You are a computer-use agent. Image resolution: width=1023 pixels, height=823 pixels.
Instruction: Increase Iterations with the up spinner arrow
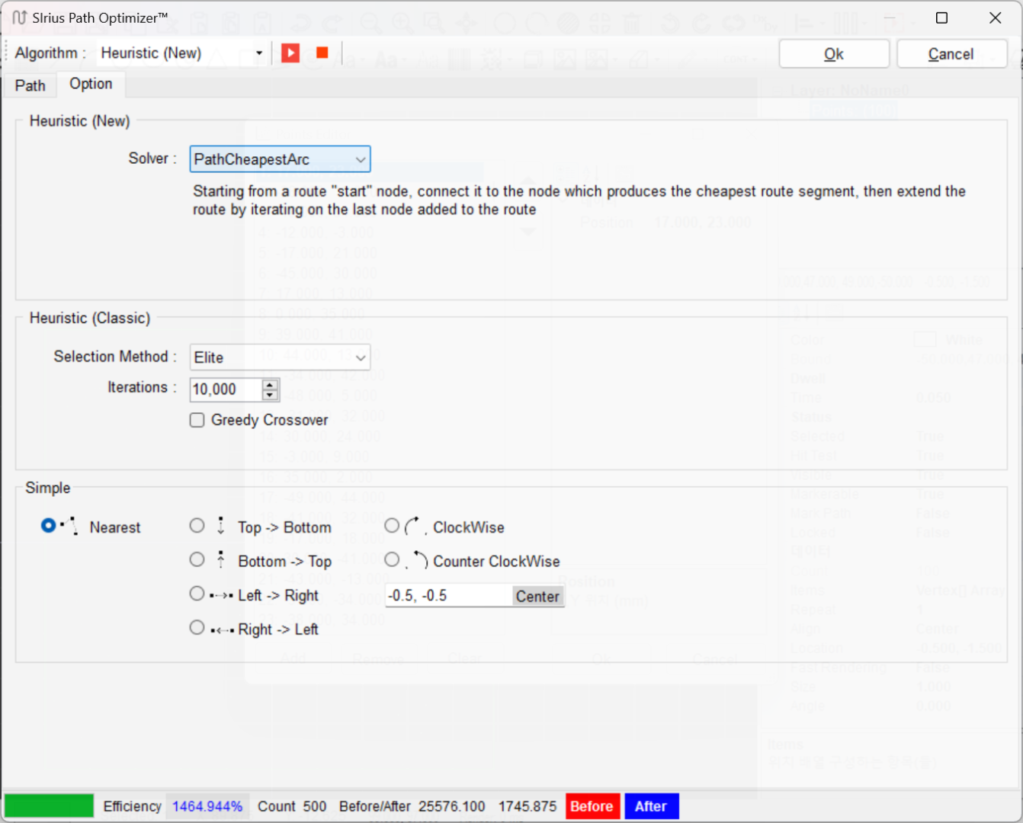click(270, 384)
